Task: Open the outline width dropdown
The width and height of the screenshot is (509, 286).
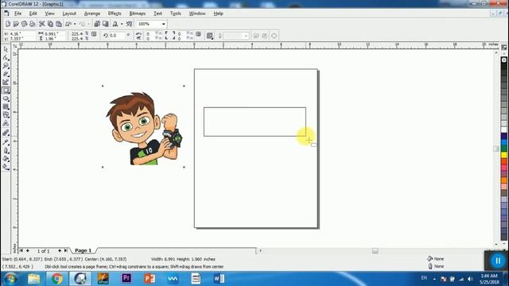Action: click(x=246, y=36)
